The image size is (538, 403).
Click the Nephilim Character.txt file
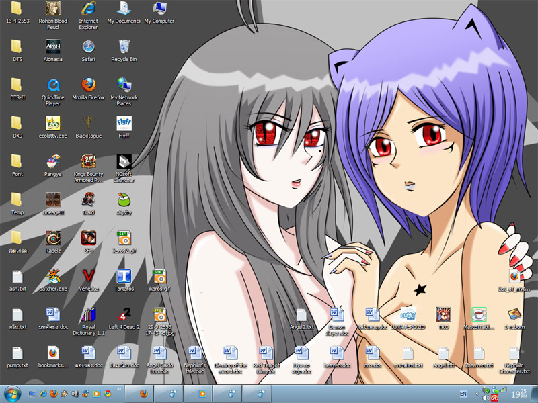[514, 360]
